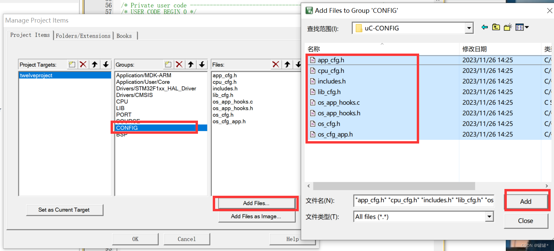
Task: Select lib_cfg.h in Files list
Action: coord(223,95)
